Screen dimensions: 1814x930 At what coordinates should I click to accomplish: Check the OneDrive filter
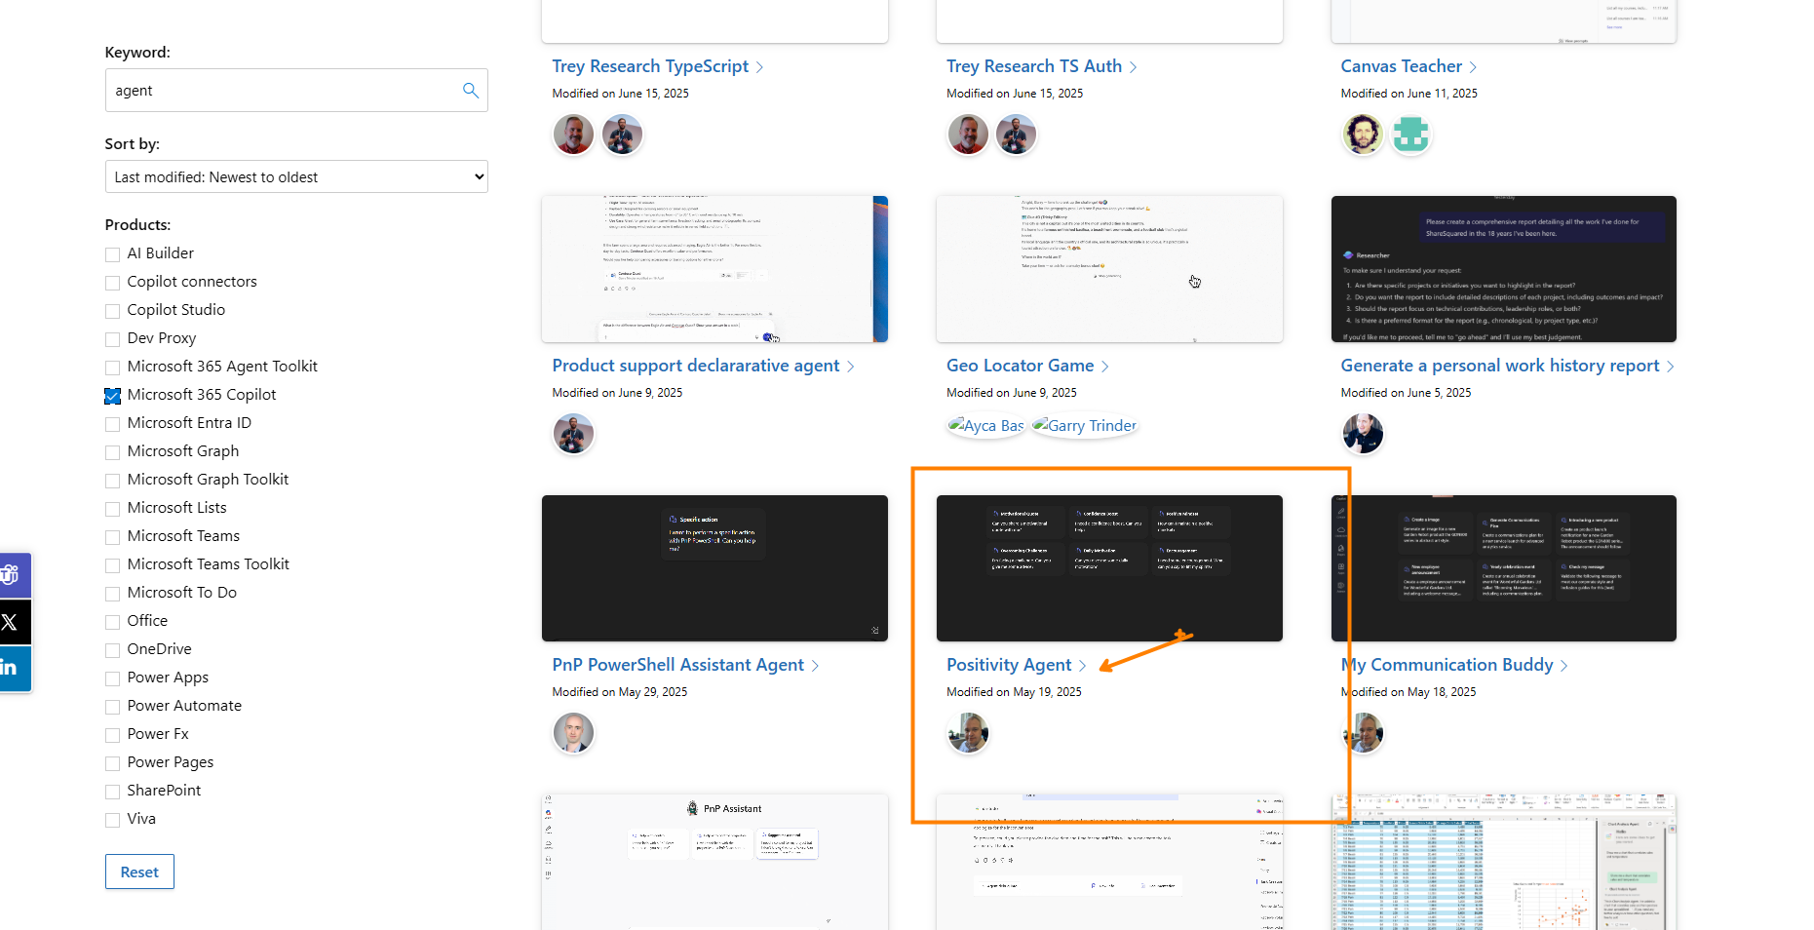click(x=113, y=650)
